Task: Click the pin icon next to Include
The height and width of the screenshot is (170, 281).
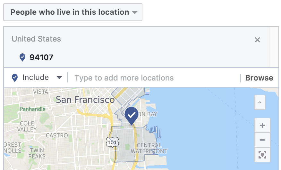Action: [x=15, y=78]
